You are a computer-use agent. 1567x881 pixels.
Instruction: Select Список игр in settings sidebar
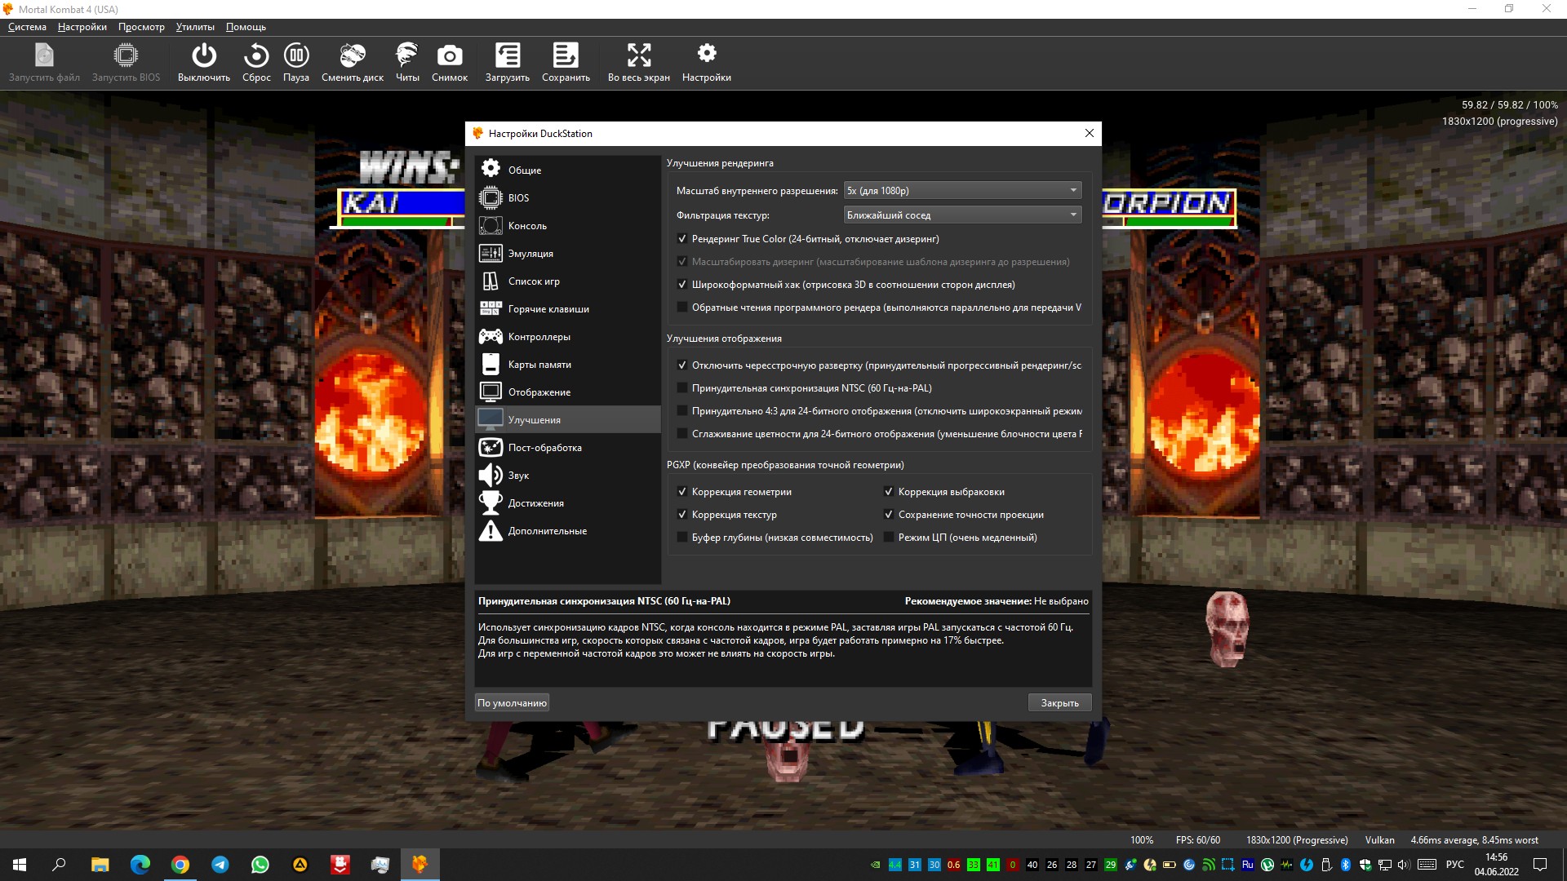pyautogui.click(x=568, y=281)
